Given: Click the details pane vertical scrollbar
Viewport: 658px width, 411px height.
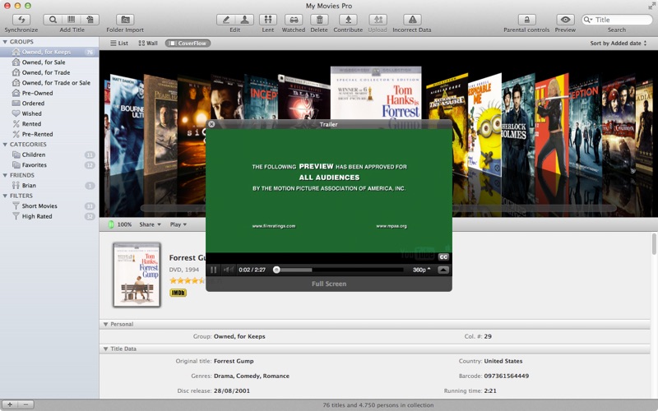Looking at the screenshot, I should click(654, 244).
